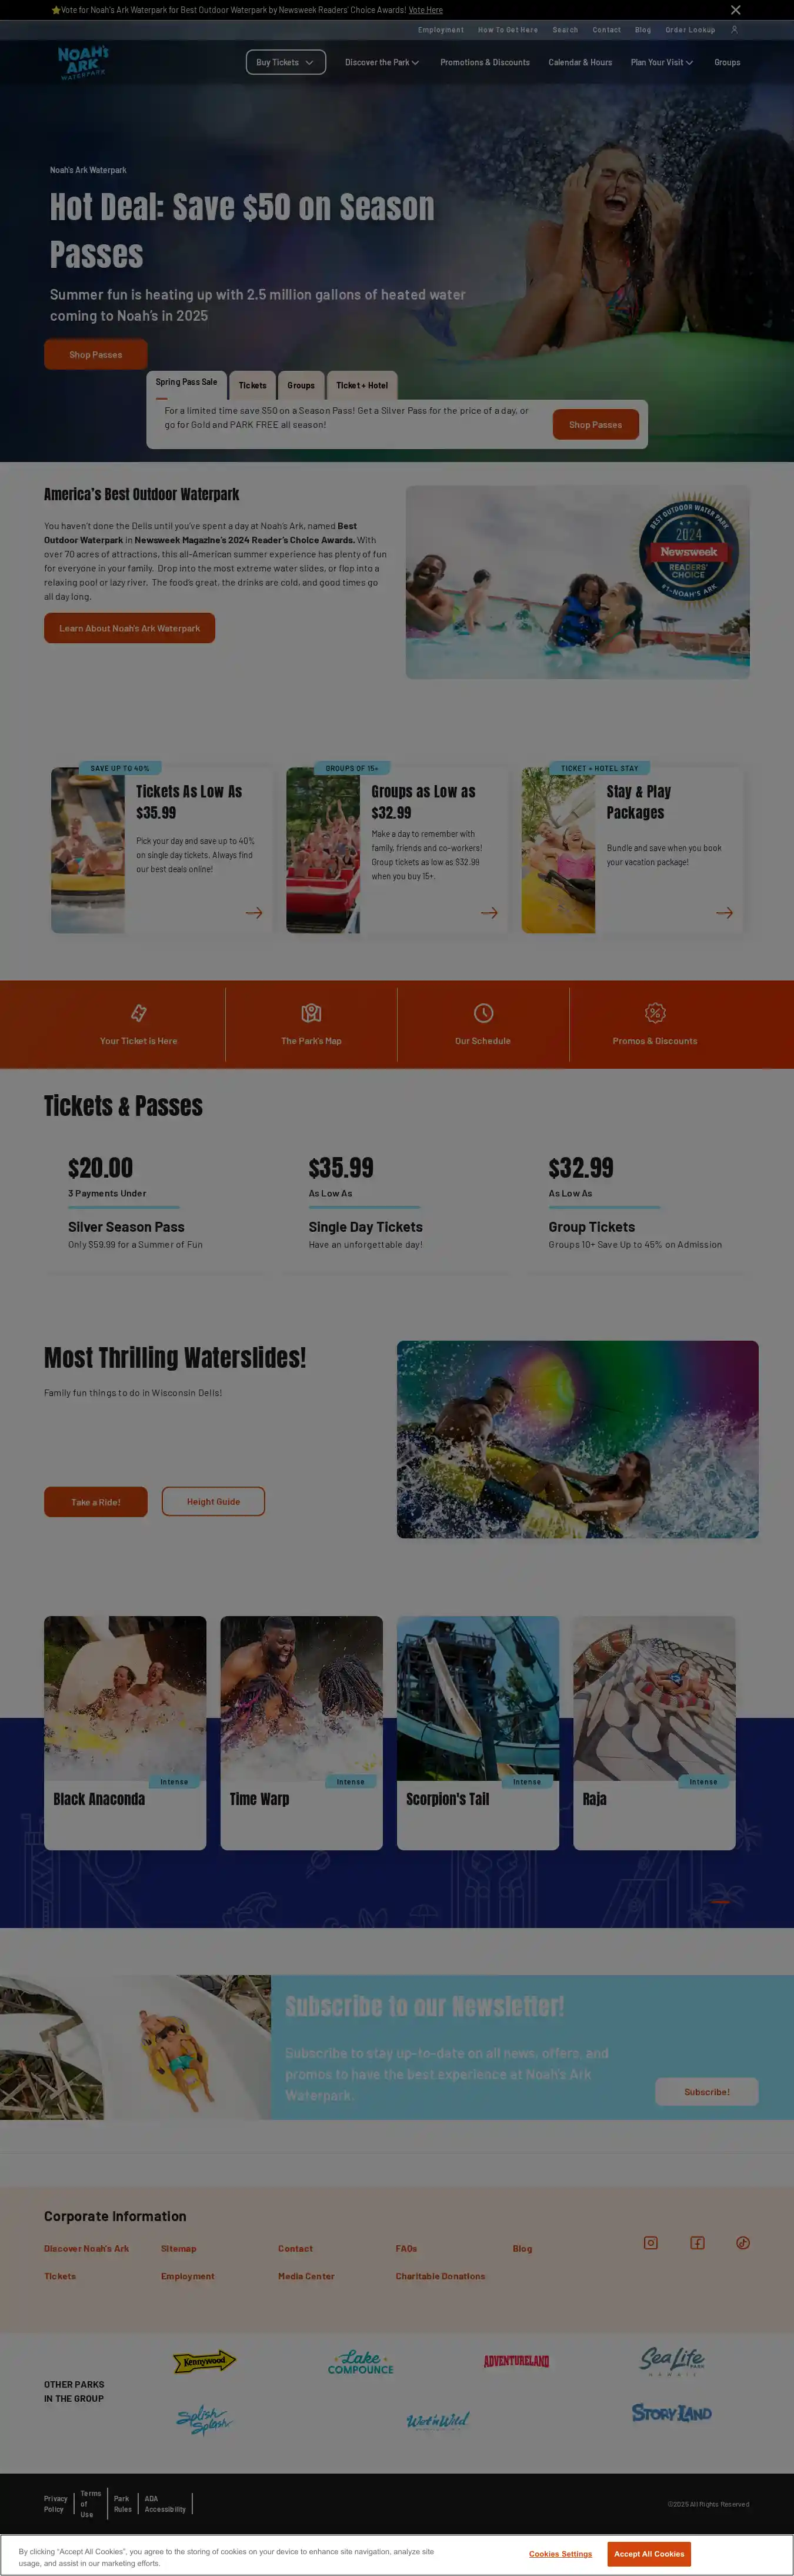
Task: Open Promos & Discounts badge icon
Action: click(655, 1013)
